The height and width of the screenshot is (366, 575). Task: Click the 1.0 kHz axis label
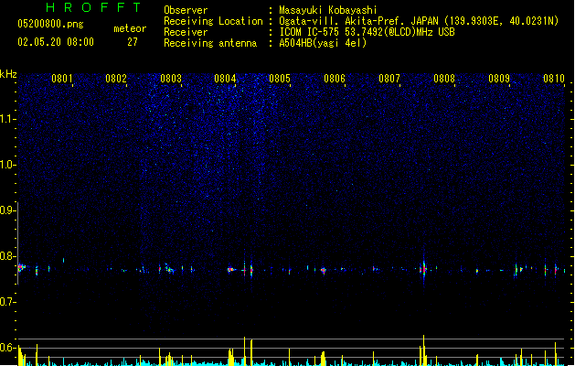pos(7,165)
